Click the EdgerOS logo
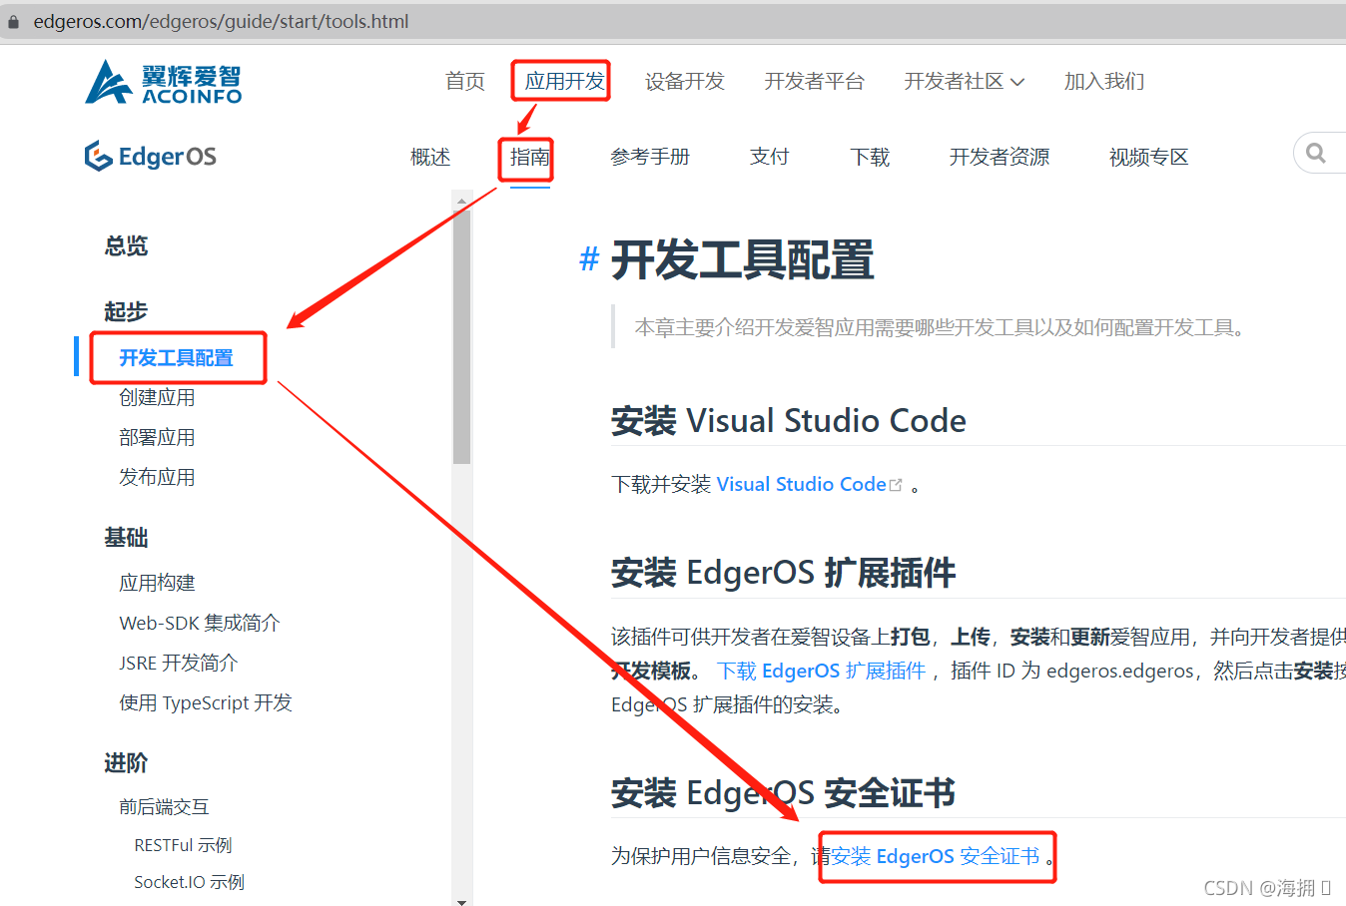Image resolution: width=1346 pixels, height=906 pixels. point(150,157)
